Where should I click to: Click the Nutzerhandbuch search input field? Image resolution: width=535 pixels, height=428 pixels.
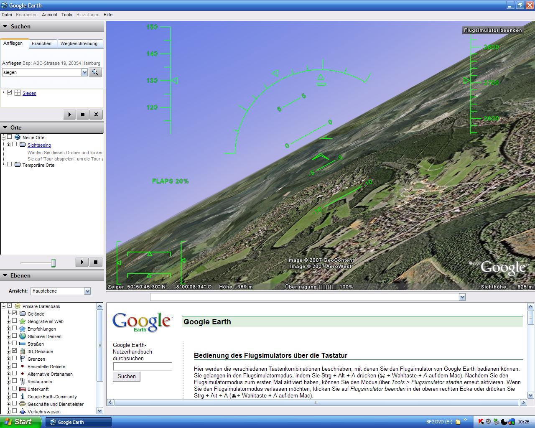click(143, 367)
